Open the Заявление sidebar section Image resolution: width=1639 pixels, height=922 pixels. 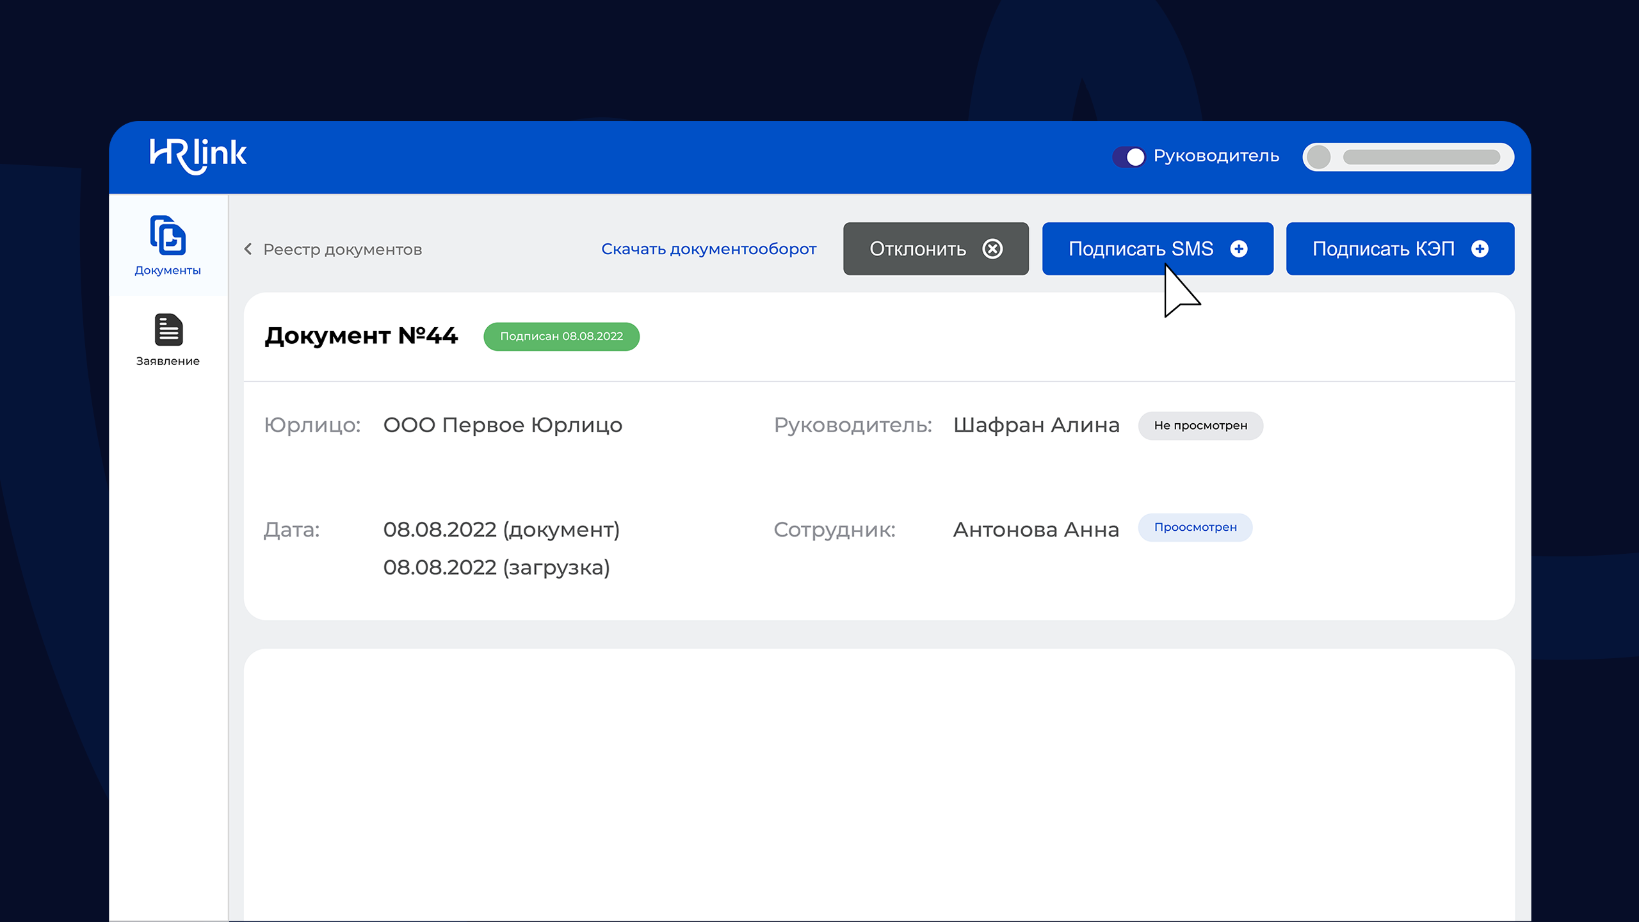coord(168,340)
